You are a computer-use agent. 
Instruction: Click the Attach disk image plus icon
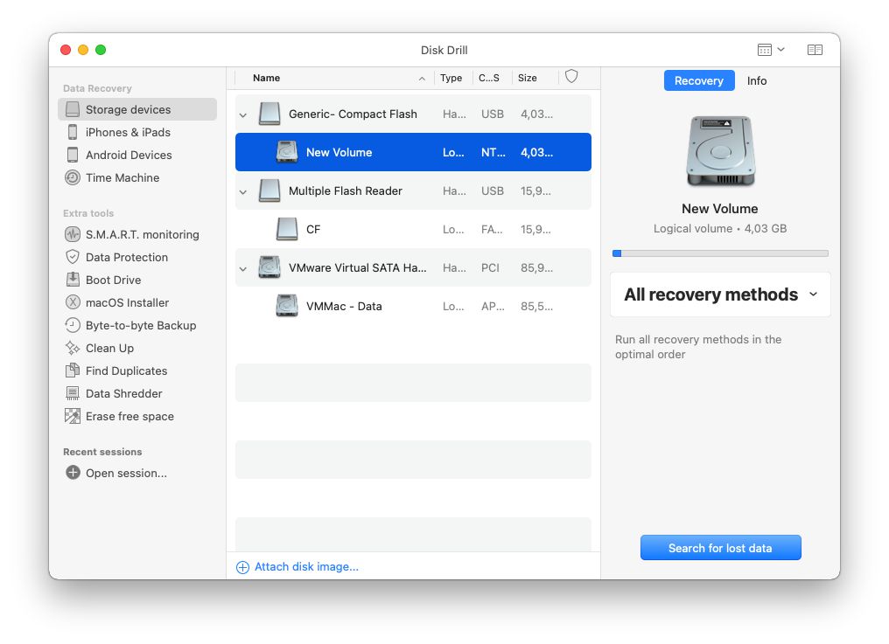[242, 567]
